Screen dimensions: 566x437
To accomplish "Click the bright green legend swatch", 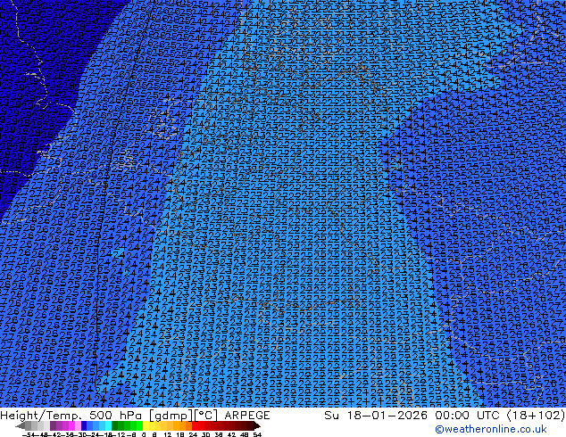I will coord(140,426).
